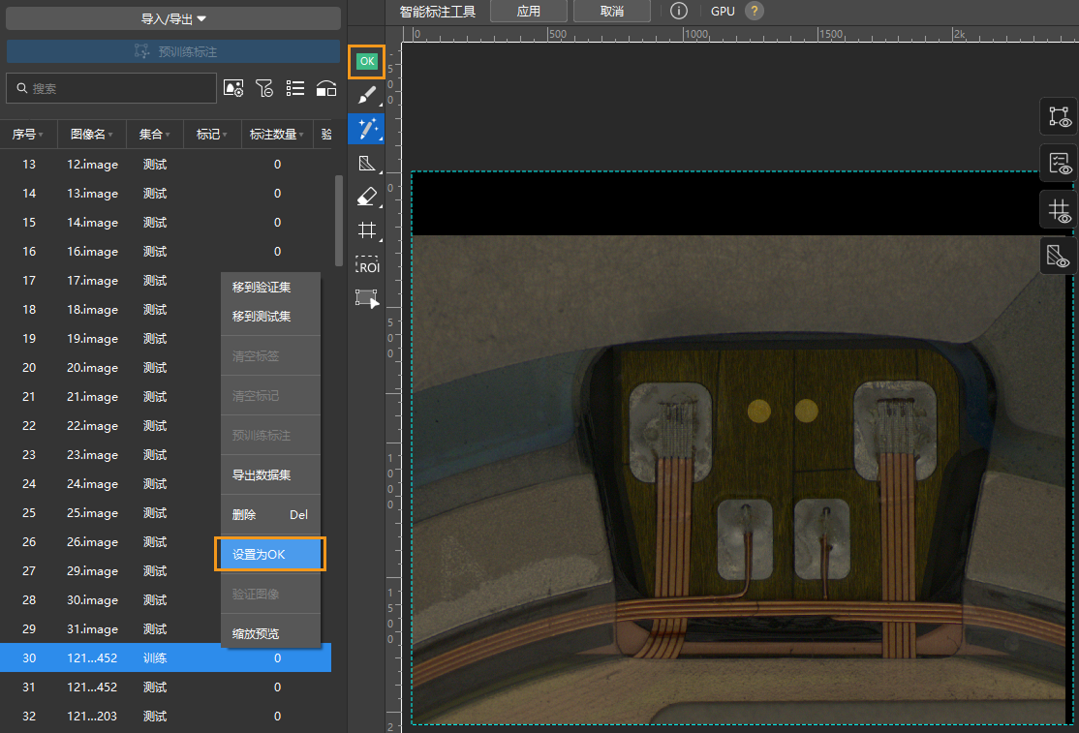1079x733 pixels.
Task: Click the 预训练标注 button
Action: click(173, 51)
